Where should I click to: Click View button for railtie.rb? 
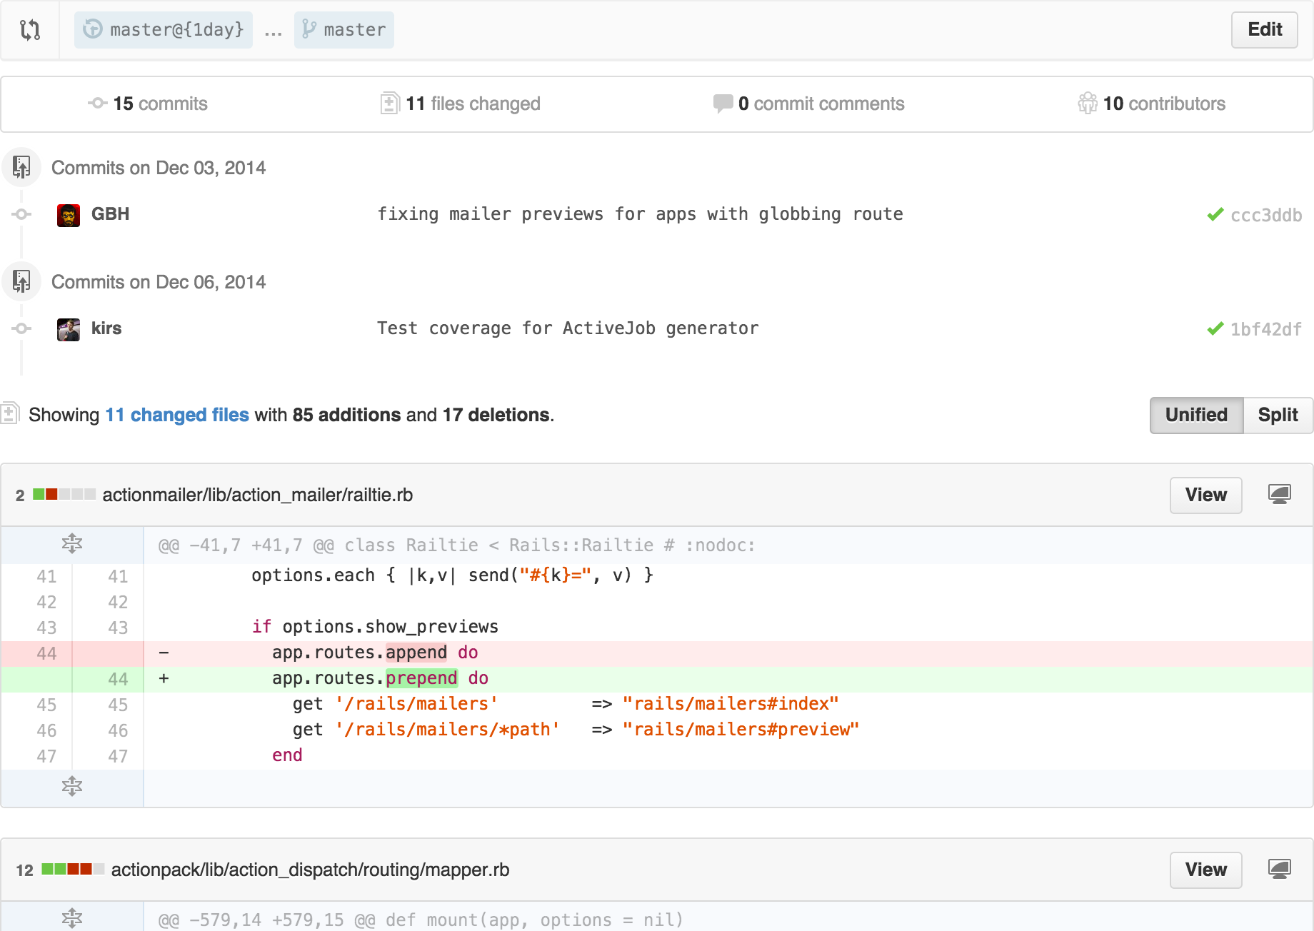click(x=1205, y=495)
